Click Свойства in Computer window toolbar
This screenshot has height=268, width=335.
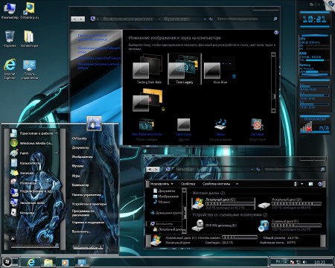(x=188, y=184)
